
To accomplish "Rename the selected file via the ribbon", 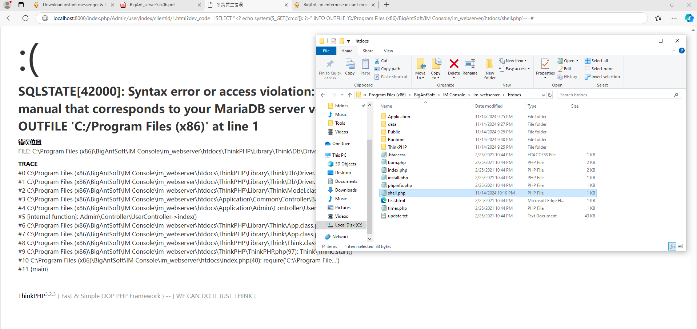I will pos(470,67).
